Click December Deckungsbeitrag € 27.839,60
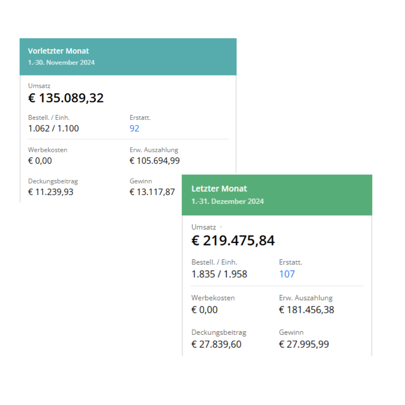The width and height of the screenshot is (405, 405). pos(216,344)
